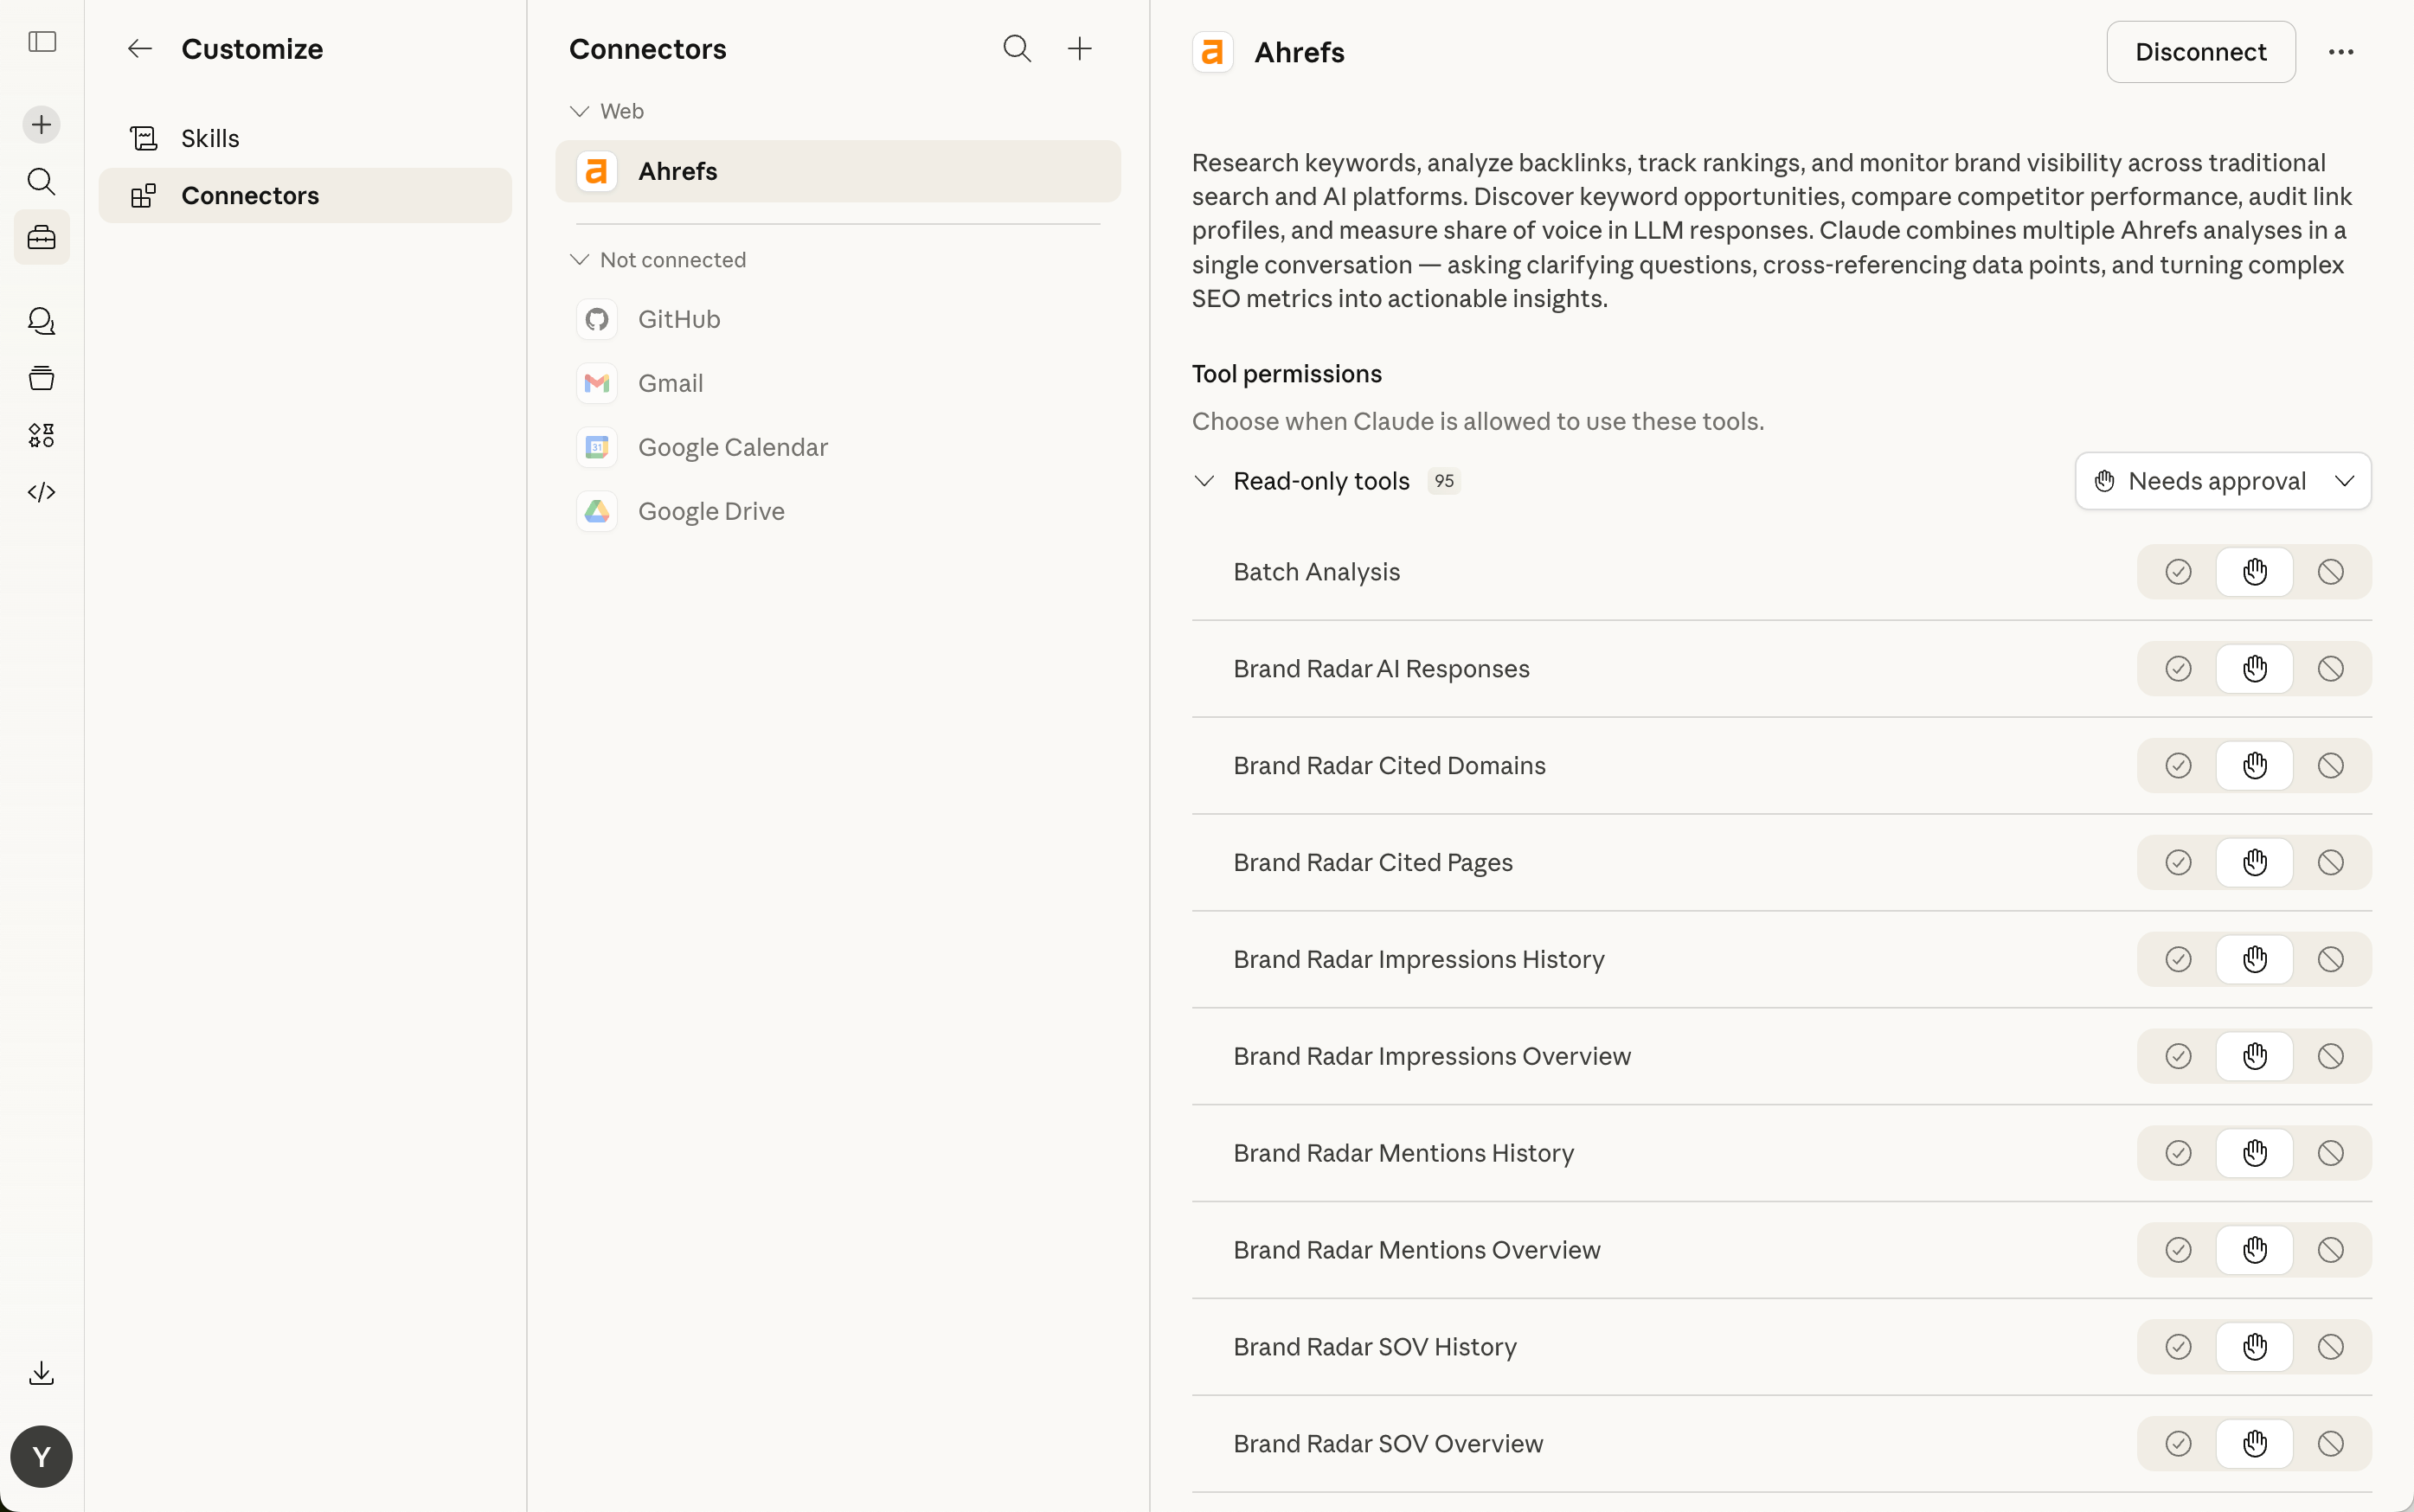Viewport: 2414px width, 1512px height.
Task: Go back using Customize arrow
Action: pos(140,49)
